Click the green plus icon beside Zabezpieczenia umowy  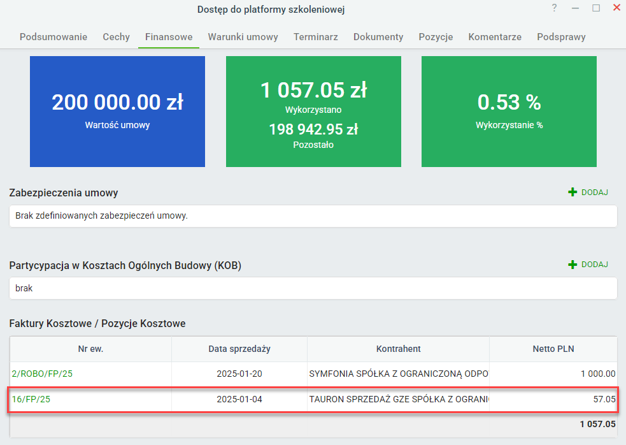(573, 193)
